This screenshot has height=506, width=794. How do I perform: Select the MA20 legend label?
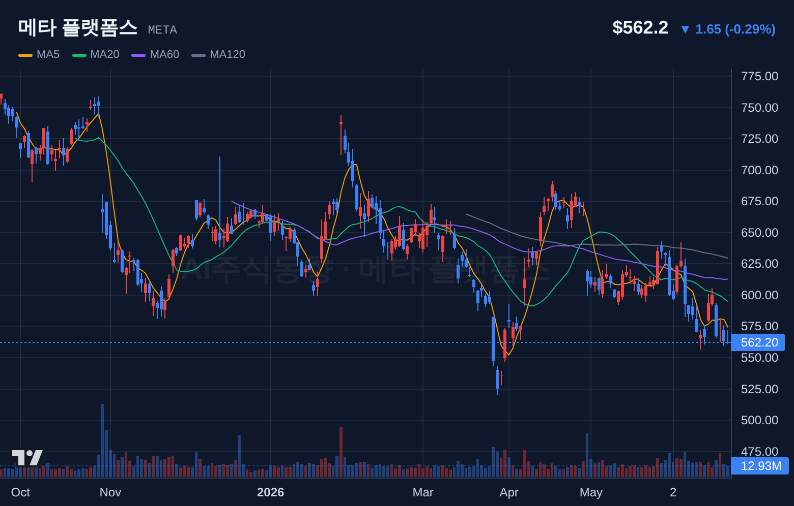(x=105, y=54)
